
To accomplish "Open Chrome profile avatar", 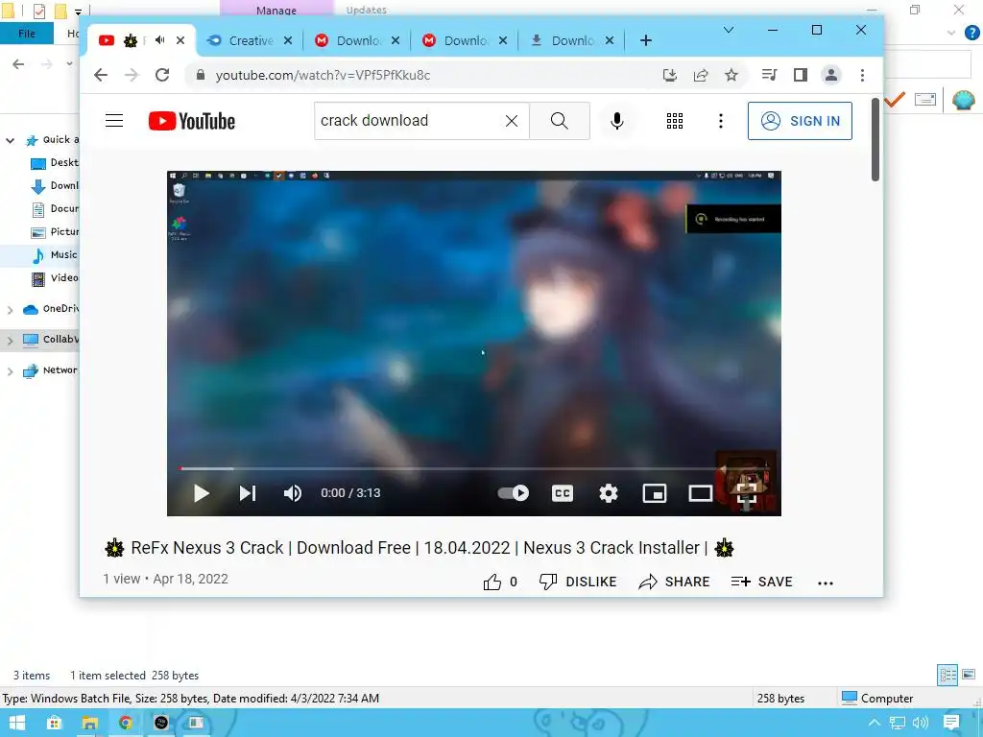I will point(831,75).
